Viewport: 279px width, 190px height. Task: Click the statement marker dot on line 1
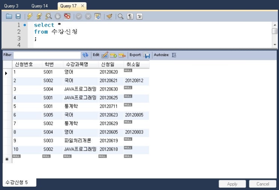pos(25,25)
